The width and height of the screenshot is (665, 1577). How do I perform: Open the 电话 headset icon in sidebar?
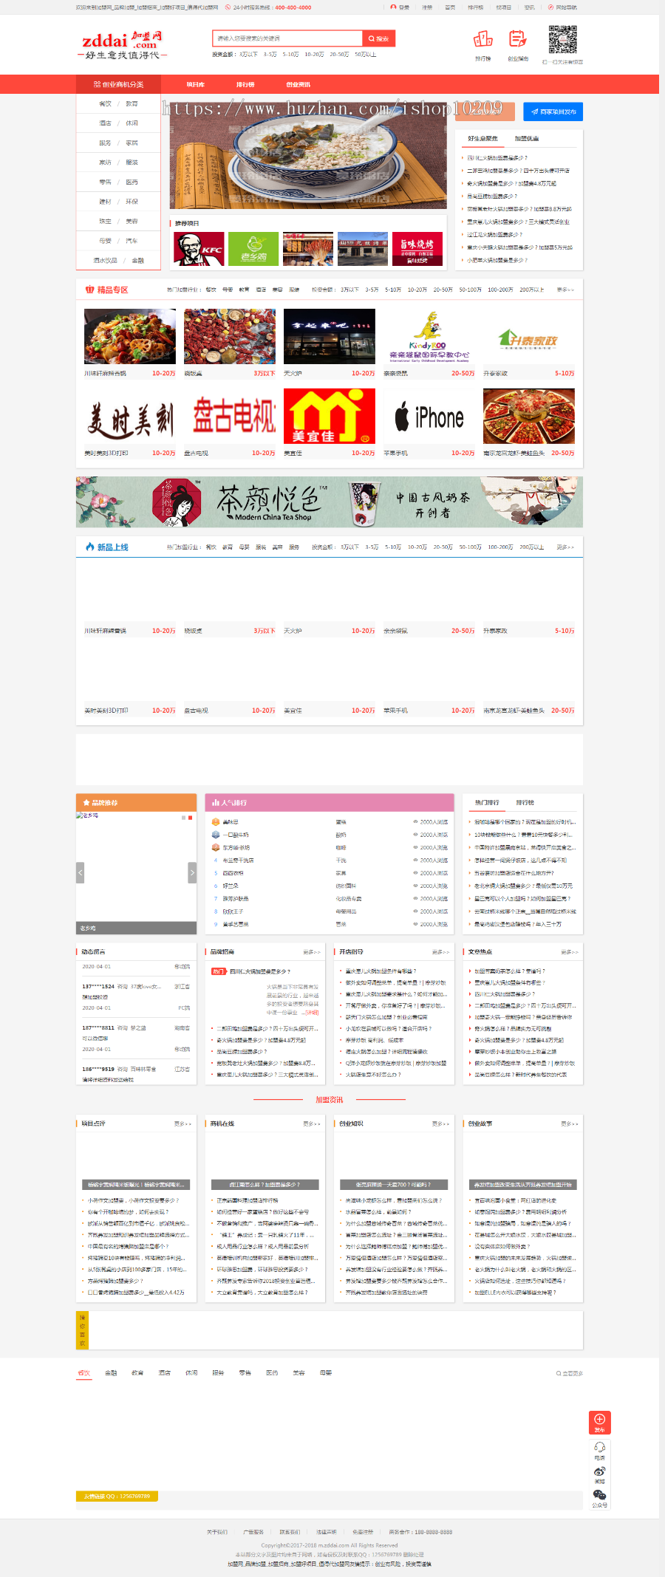599,1448
